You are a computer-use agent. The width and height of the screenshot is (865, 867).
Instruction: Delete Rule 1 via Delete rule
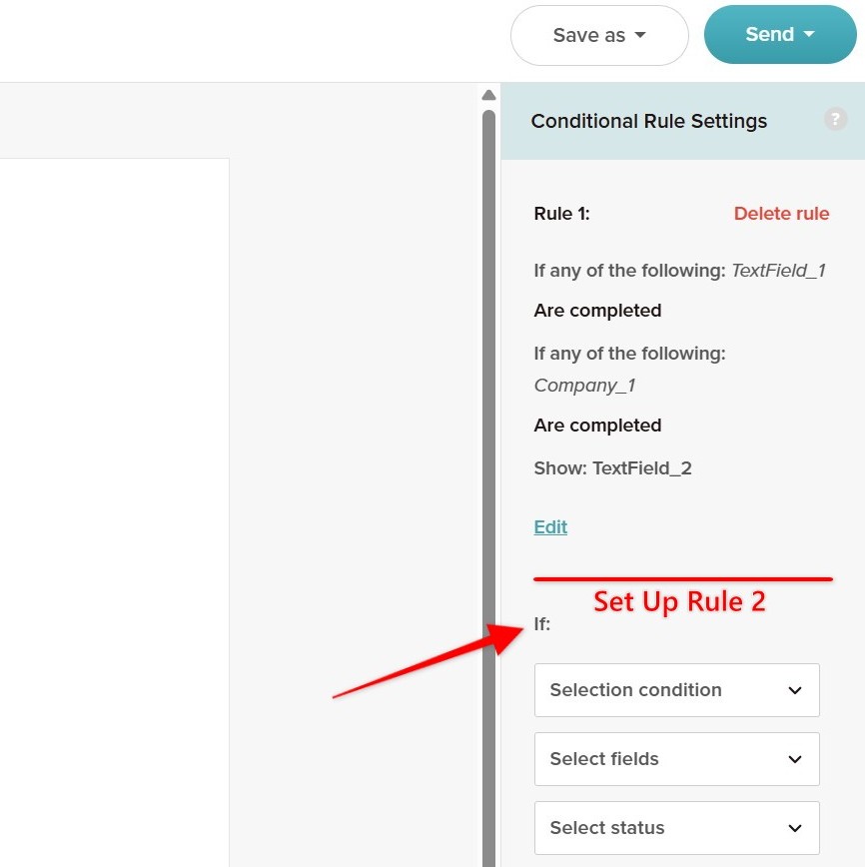(x=781, y=214)
